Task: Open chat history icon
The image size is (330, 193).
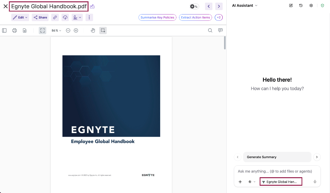Action: [x=301, y=6]
